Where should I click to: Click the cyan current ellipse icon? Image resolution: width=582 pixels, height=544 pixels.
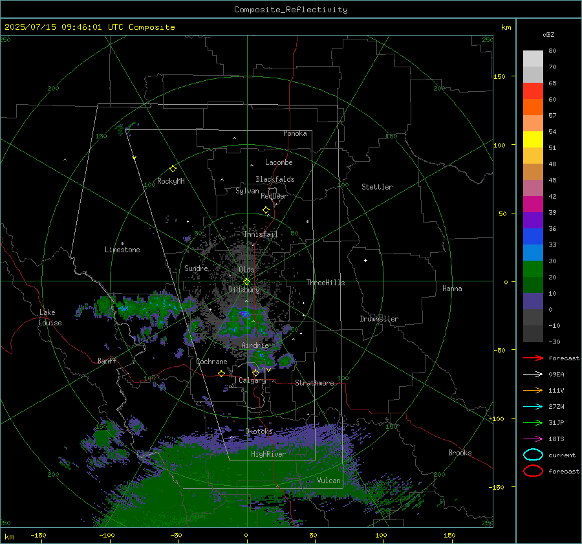click(x=533, y=455)
